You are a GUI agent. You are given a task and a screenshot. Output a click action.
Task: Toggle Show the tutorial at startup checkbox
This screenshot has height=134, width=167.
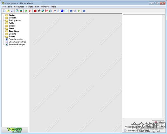tap(125, 131)
